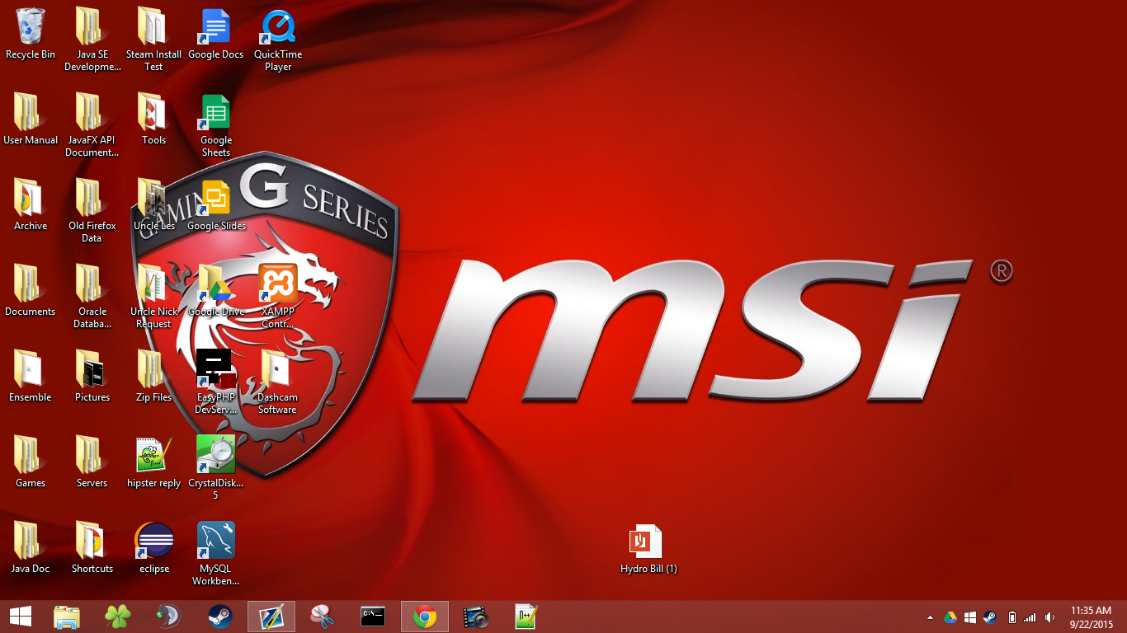
Task: Select the QuickTime Player shortcut icon
Action: click(x=278, y=40)
